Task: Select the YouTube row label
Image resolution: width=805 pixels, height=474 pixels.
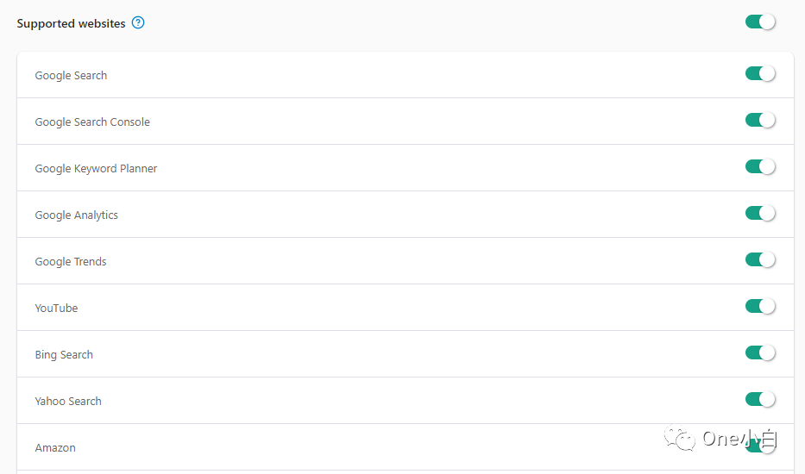Action: 56,309
